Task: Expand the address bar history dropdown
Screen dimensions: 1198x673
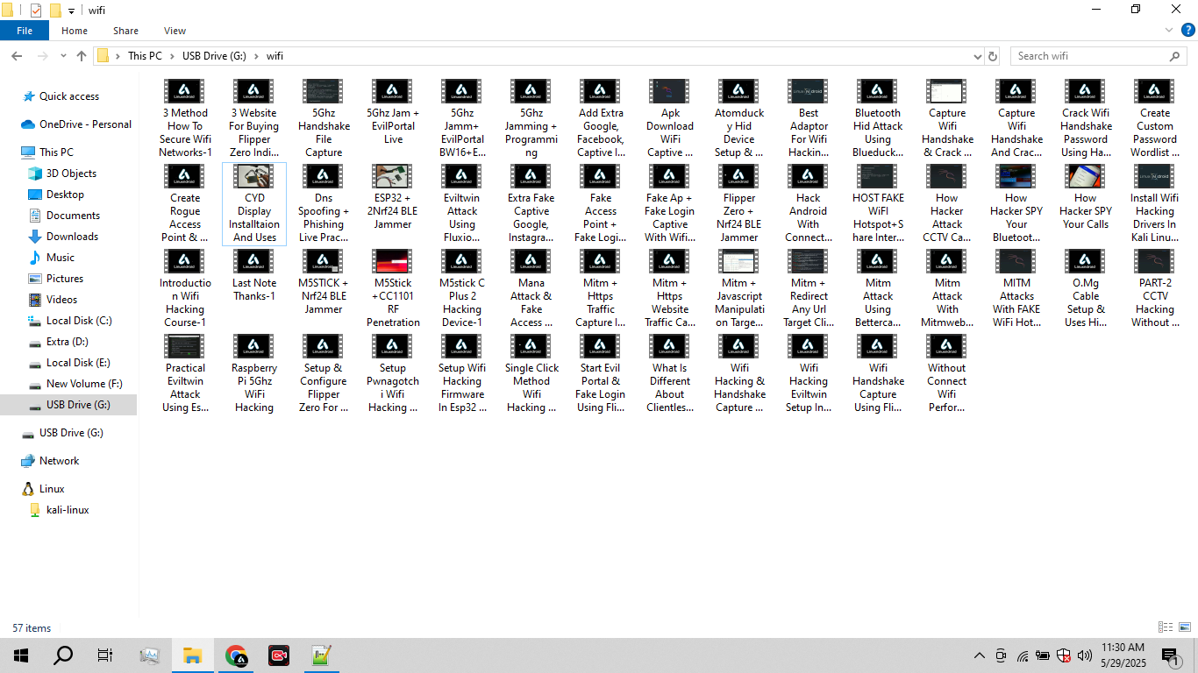Action: (978, 56)
